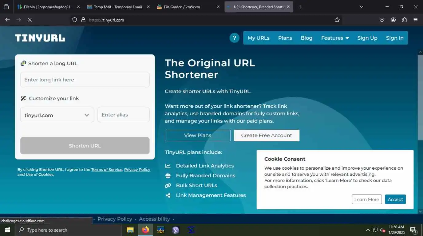This screenshot has height=236, width=423.
Task: Open the Blog navigation item
Action: coord(306,38)
